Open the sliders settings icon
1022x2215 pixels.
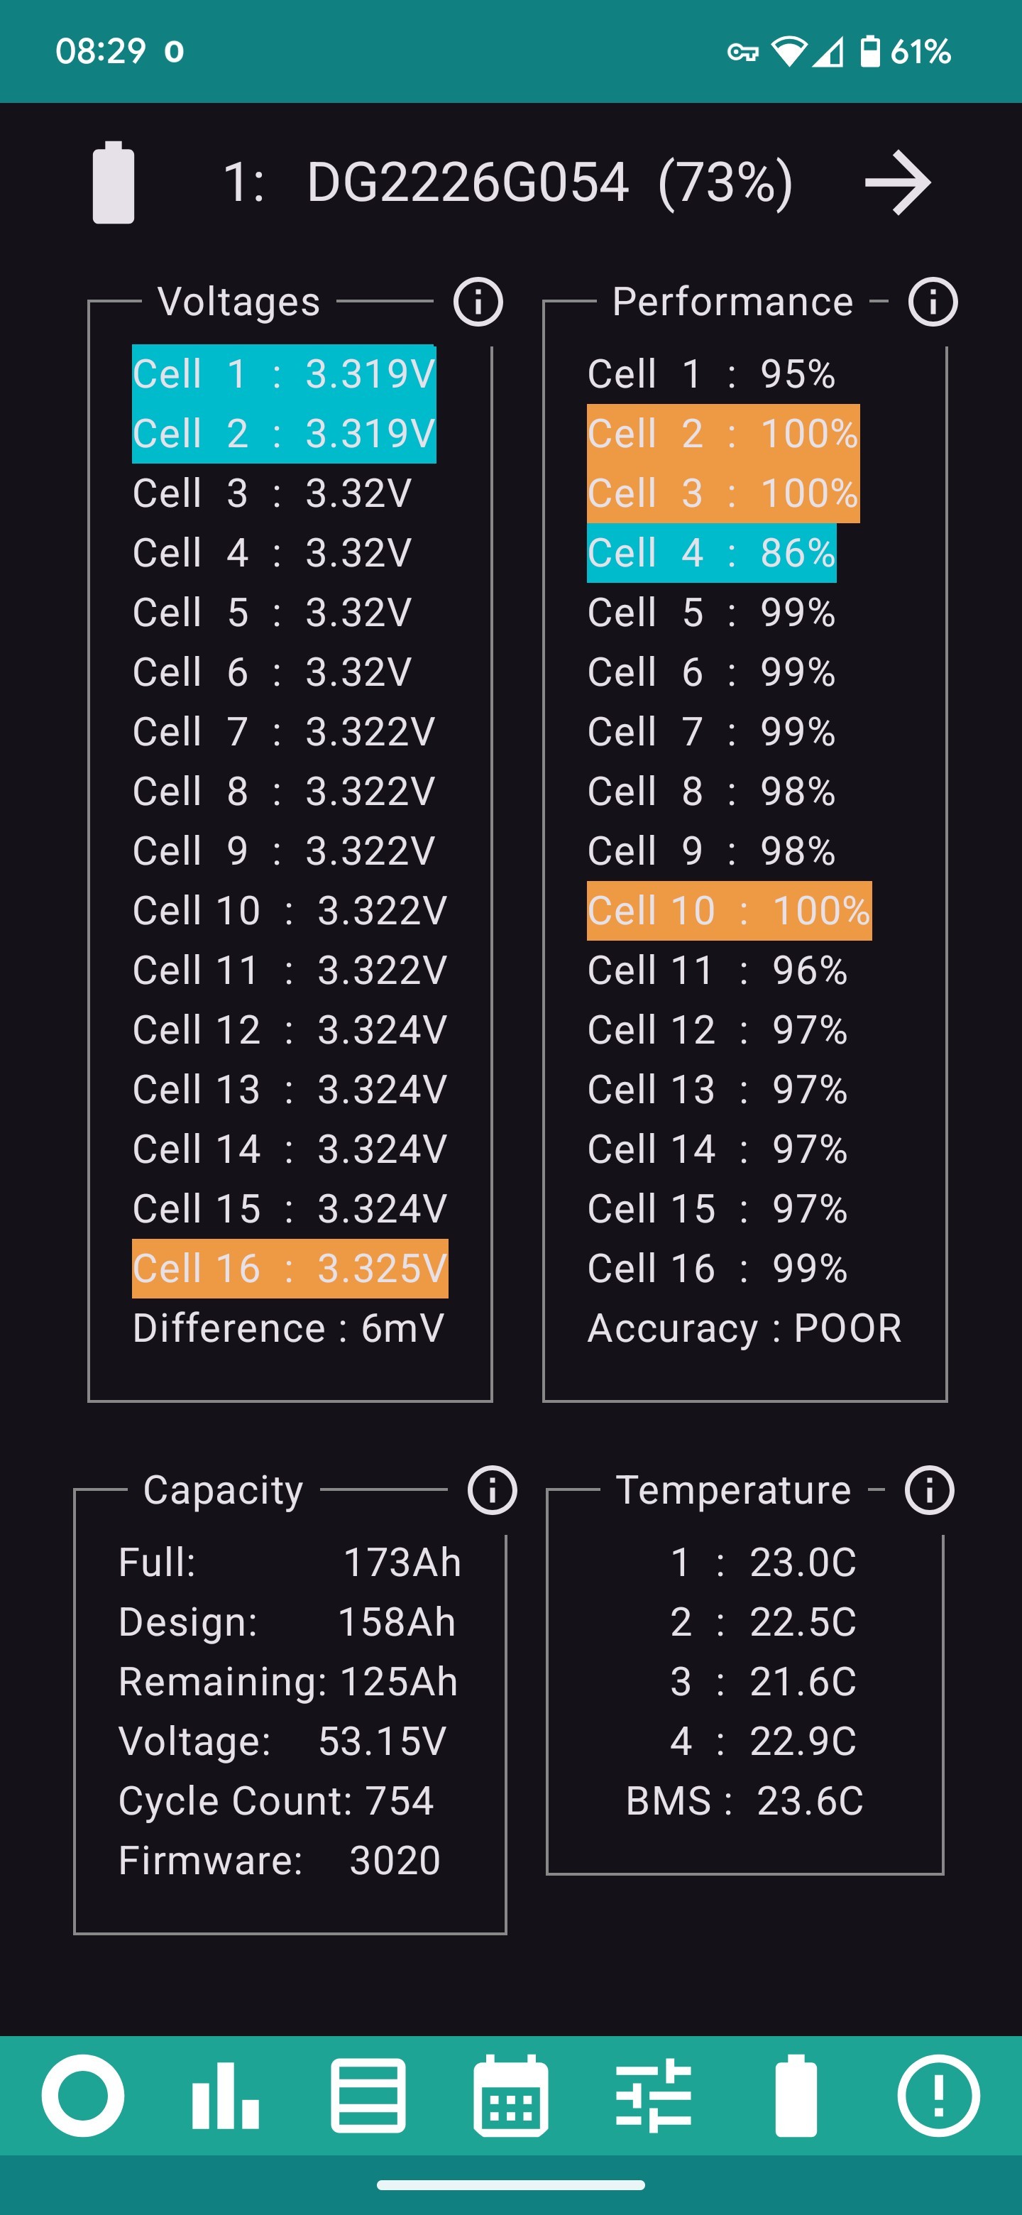point(653,2096)
